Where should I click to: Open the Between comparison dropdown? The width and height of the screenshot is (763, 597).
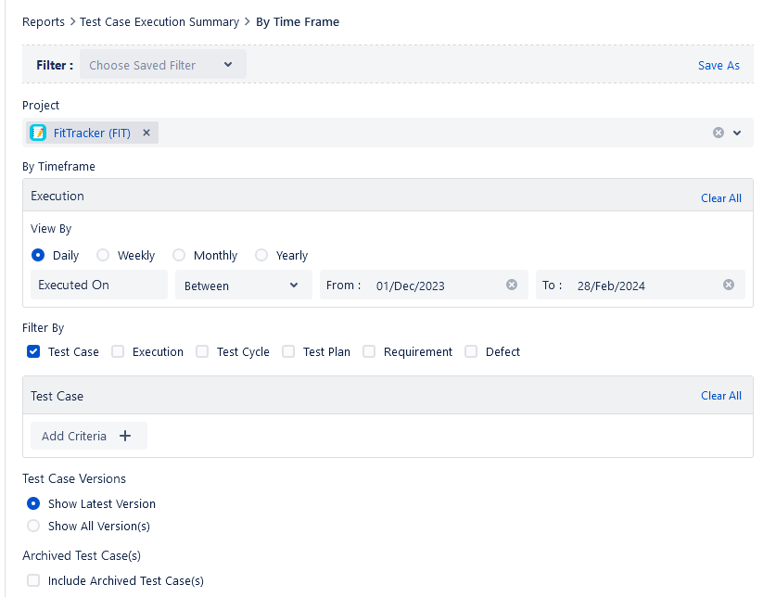point(242,285)
